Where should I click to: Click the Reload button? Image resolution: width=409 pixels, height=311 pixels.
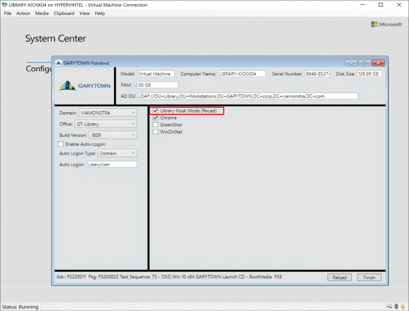pyautogui.click(x=339, y=277)
